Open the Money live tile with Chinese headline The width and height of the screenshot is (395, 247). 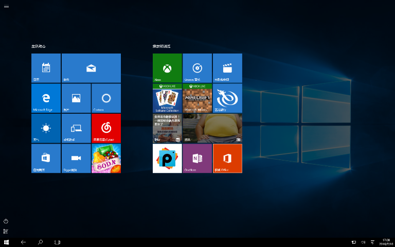click(167, 128)
